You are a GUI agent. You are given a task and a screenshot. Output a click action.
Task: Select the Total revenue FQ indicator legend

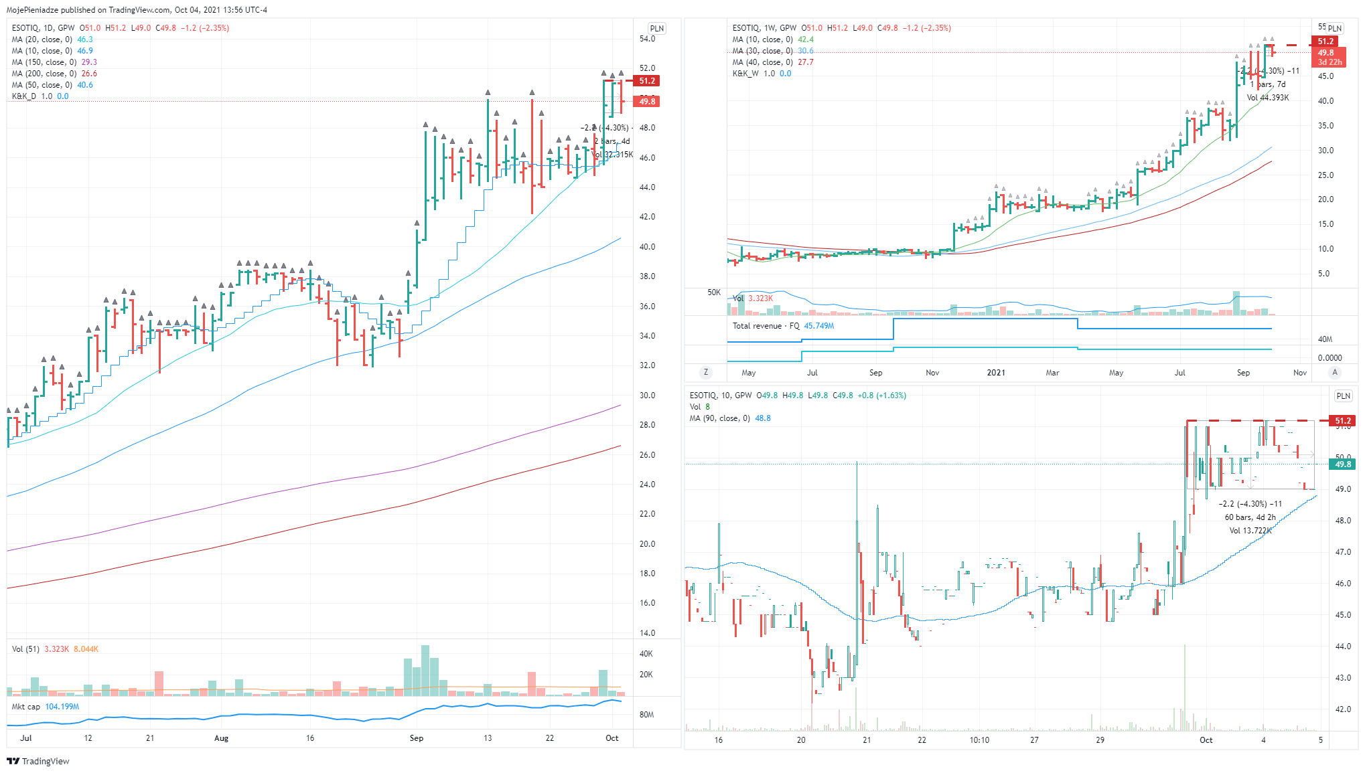[x=766, y=326]
